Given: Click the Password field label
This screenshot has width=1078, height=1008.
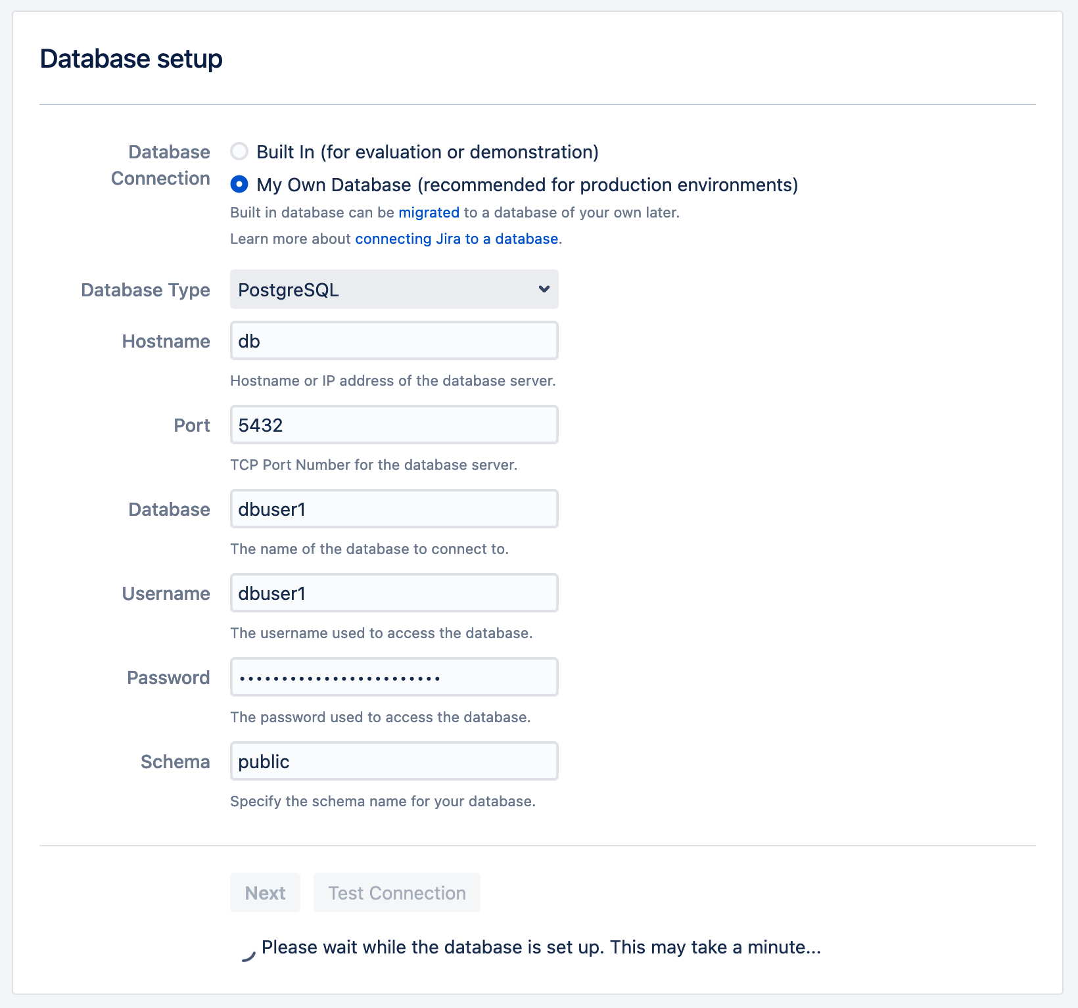Looking at the screenshot, I should [x=168, y=678].
